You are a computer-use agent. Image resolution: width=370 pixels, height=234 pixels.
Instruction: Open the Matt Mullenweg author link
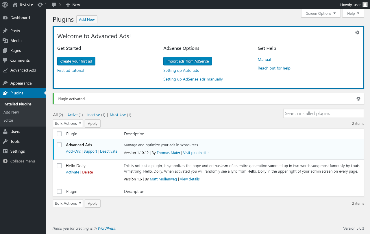pyautogui.click(x=163, y=179)
